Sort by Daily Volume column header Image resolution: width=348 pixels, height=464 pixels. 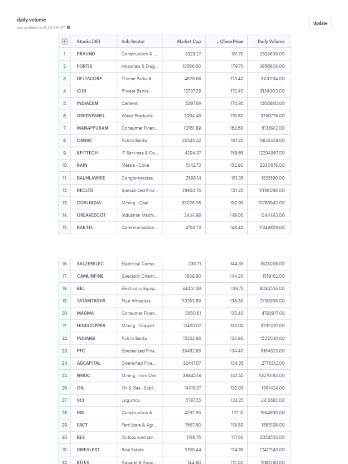tap(271, 41)
